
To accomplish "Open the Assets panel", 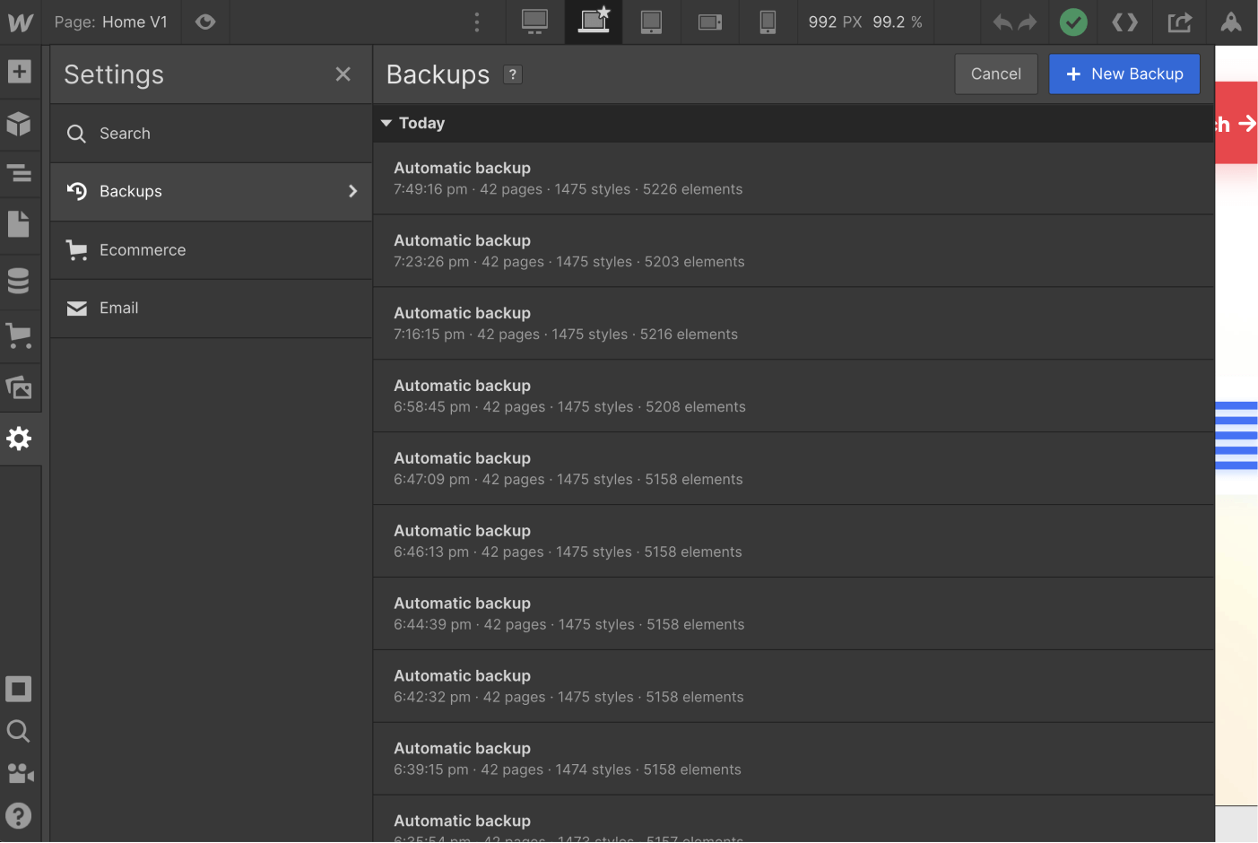I will pos(20,387).
